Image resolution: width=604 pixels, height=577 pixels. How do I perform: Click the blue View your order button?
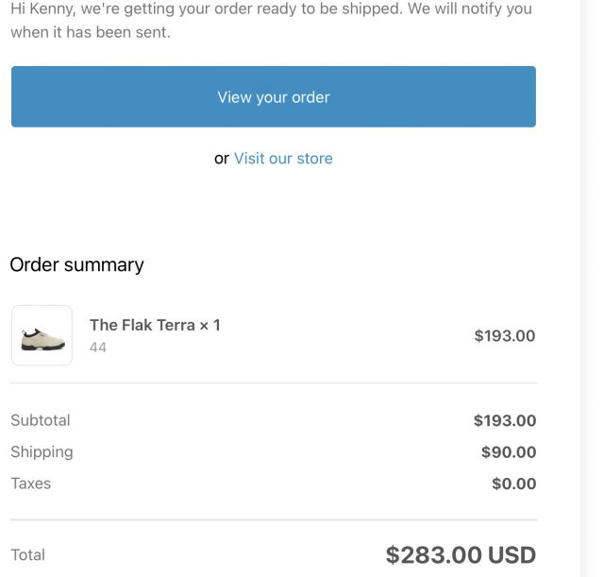[x=274, y=96]
